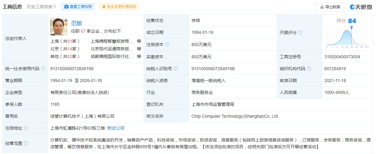Click bell icon in notification button
Image resolution: width=376 pixels, height=154 pixels.
104,7
